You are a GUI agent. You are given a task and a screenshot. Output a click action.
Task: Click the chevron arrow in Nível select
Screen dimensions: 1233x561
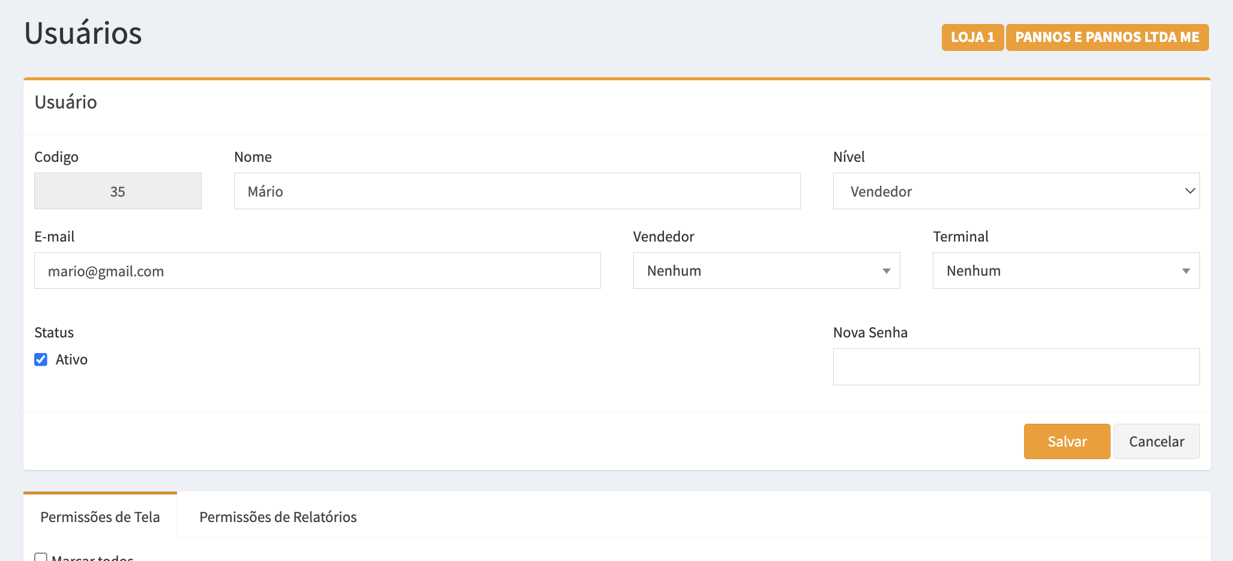point(1189,191)
